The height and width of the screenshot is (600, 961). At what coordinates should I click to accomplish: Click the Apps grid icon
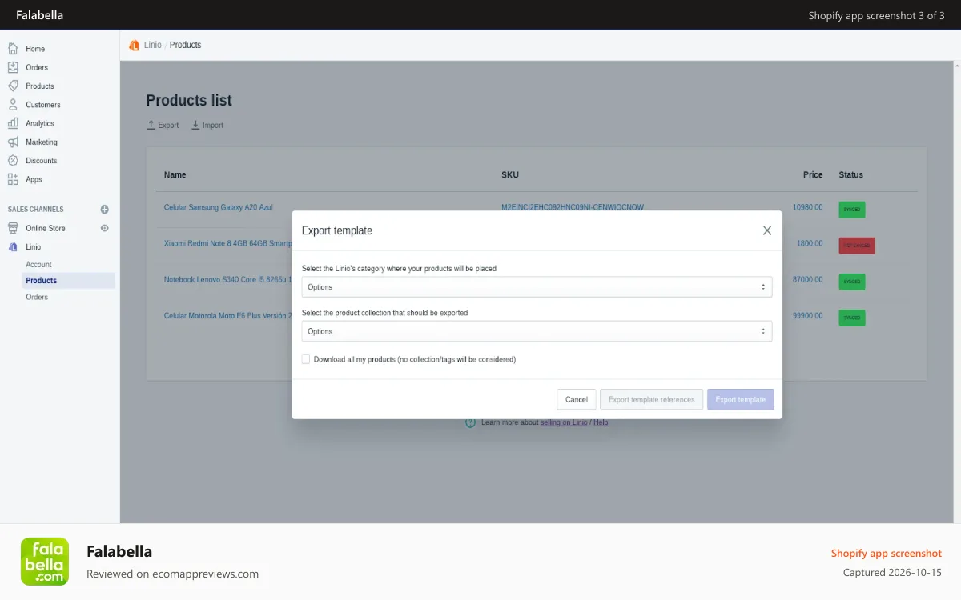(x=13, y=179)
